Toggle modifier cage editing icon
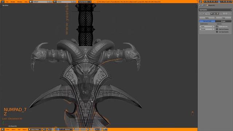Screen dimensions: 233x131 [x=221, y=14]
